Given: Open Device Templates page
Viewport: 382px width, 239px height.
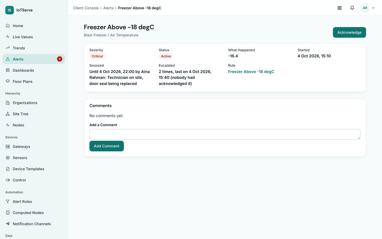Looking at the screenshot, I should 34,169.
